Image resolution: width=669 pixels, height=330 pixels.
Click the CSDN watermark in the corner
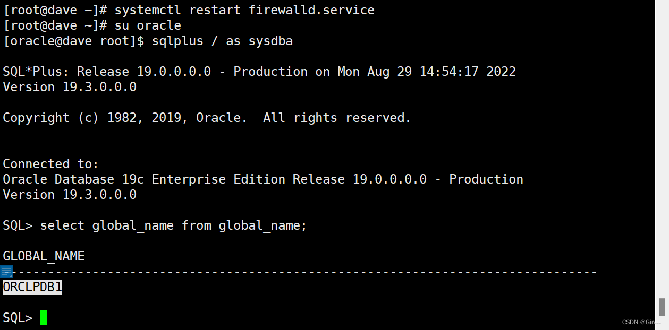tap(643, 322)
